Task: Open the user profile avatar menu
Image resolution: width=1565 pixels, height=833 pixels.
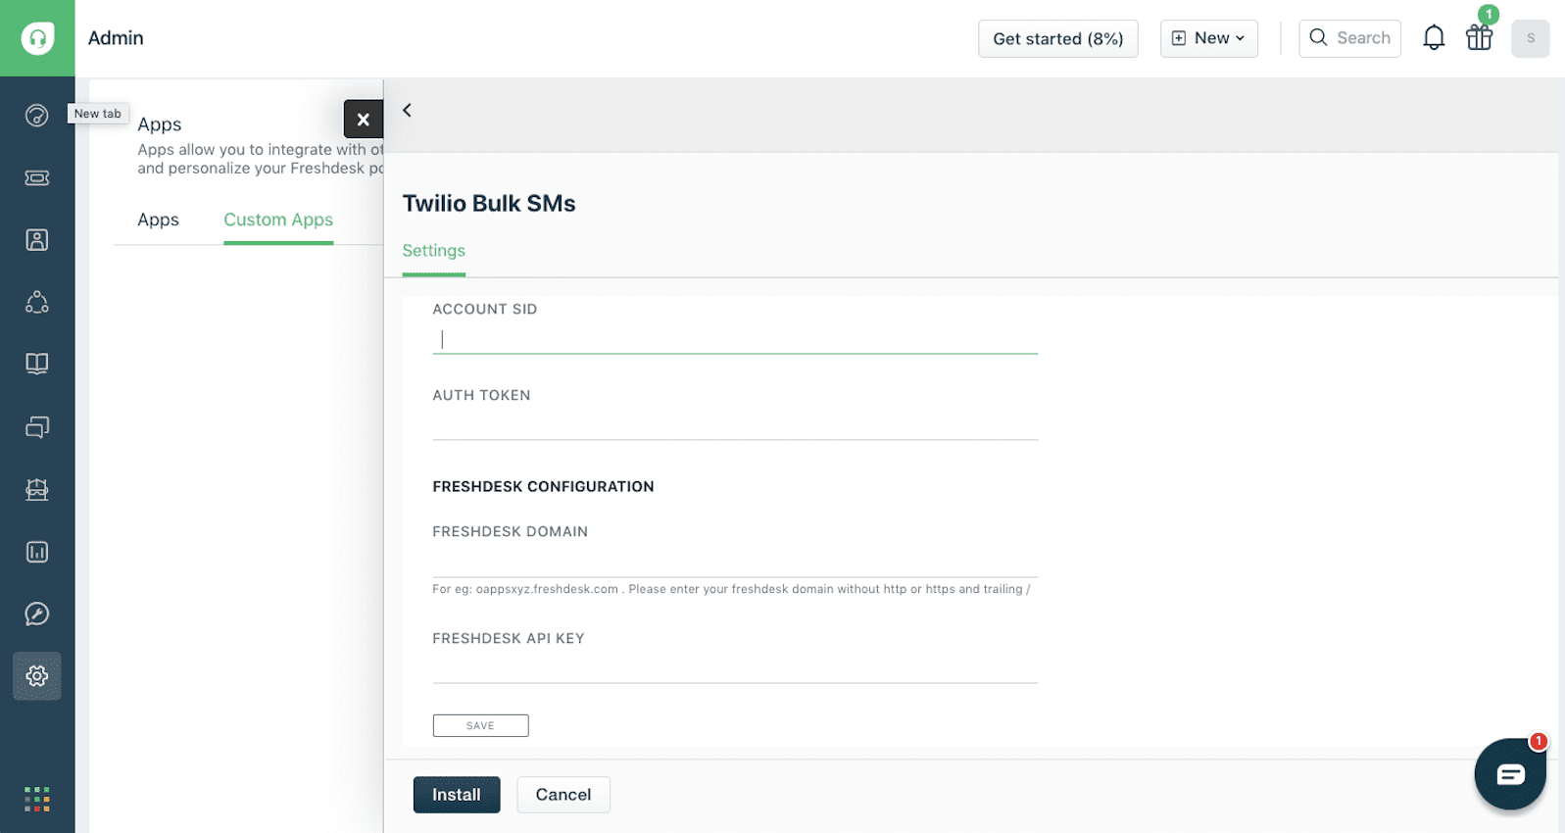Action: (x=1530, y=38)
